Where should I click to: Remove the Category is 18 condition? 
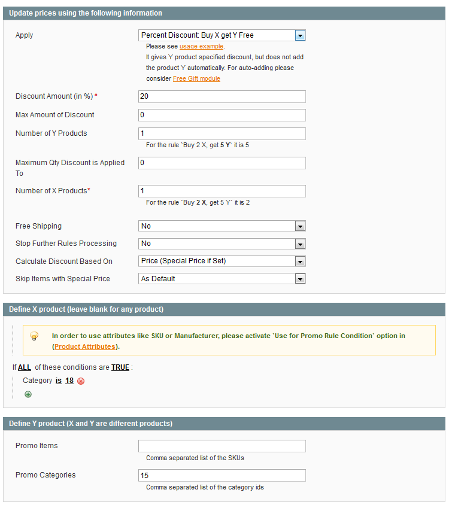pos(81,381)
